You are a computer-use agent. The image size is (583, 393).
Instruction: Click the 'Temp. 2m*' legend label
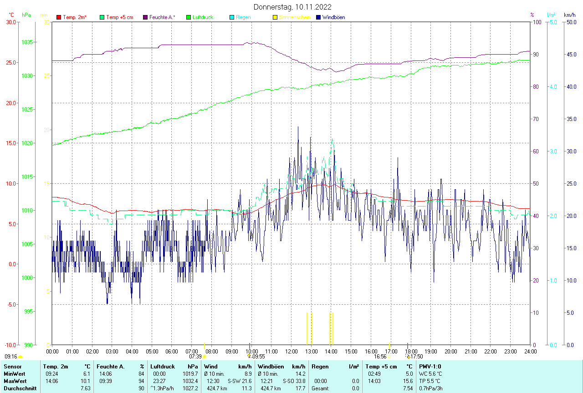[75, 17]
